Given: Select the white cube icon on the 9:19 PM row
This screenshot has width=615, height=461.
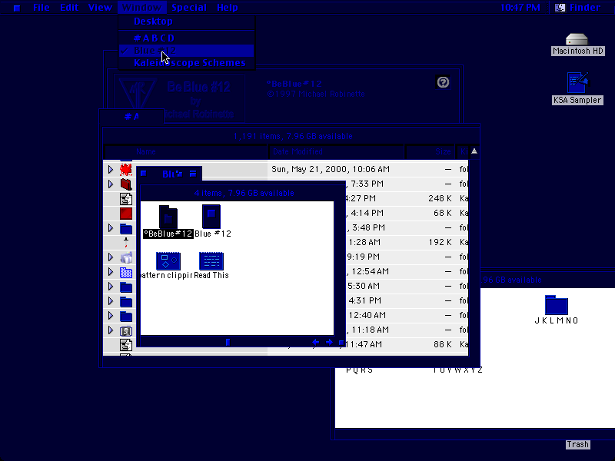Looking at the screenshot, I should coord(126,257).
